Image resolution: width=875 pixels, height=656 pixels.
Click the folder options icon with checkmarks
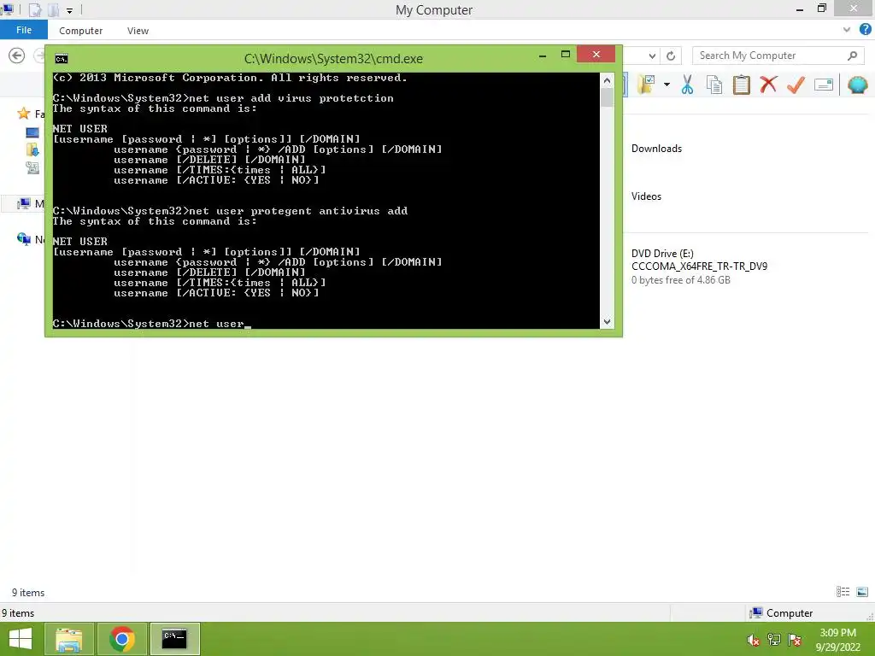pyautogui.click(x=646, y=85)
